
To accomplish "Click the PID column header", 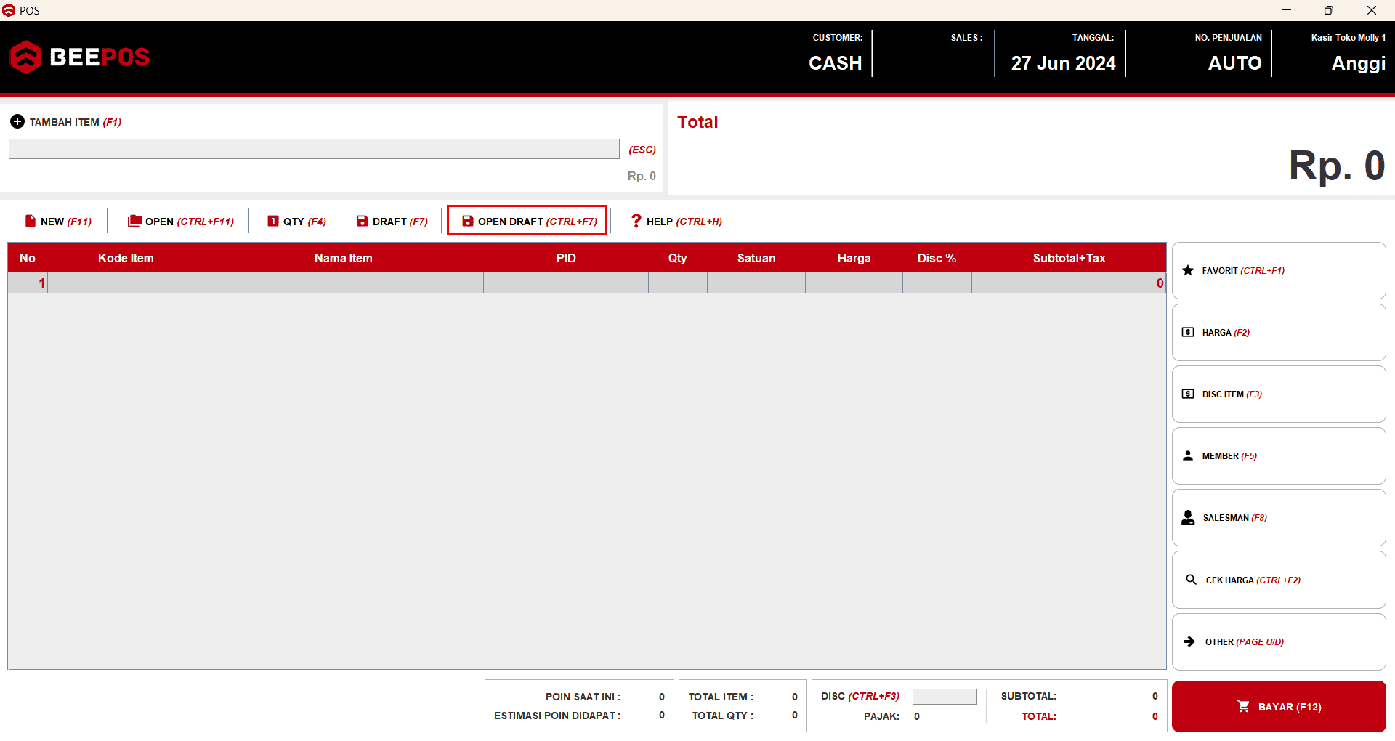I will point(566,258).
